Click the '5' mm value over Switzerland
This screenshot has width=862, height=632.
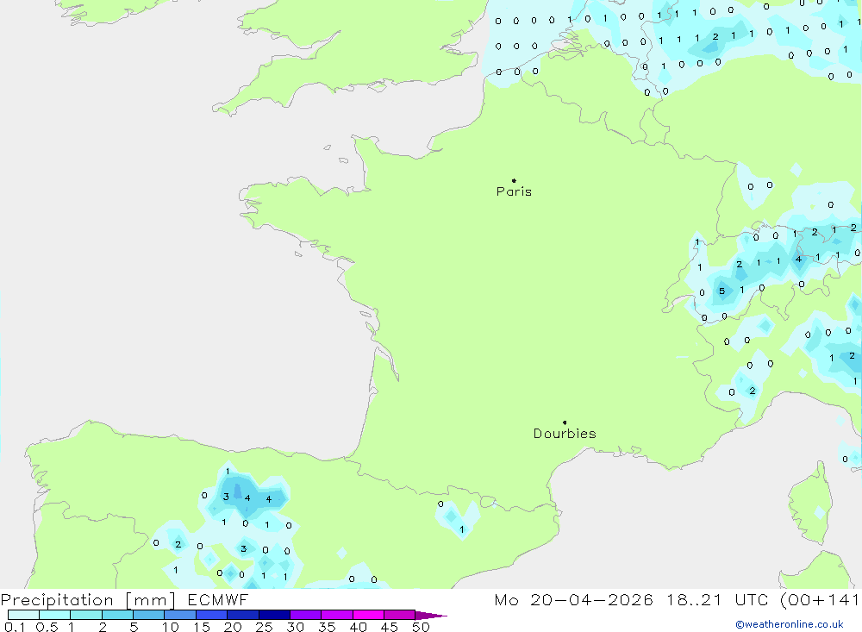(721, 291)
